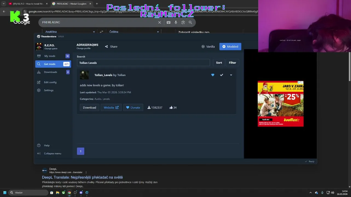Click the mod search field
This screenshot has height=197, width=351.
[143, 63]
